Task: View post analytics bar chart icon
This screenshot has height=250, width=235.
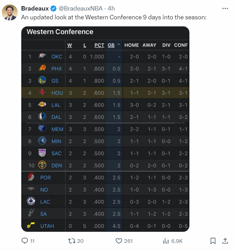Action: 166,241
